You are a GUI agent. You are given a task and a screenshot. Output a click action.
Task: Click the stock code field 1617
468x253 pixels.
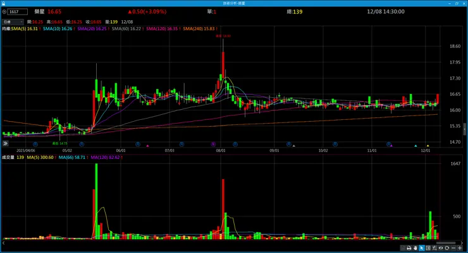coord(18,11)
